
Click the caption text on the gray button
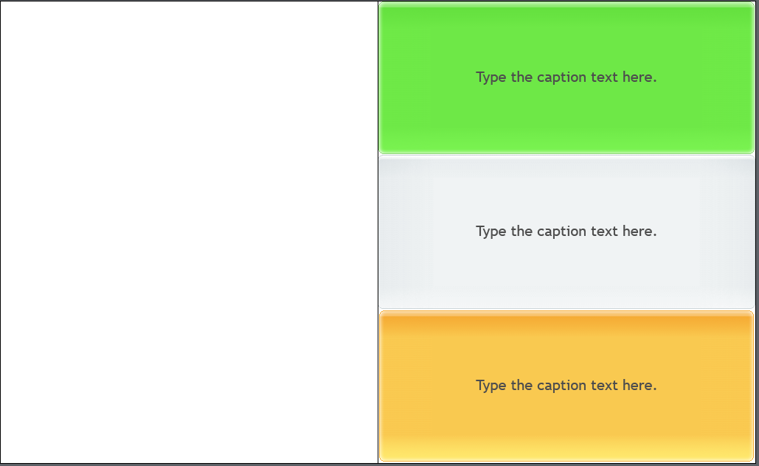coord(566,232)
